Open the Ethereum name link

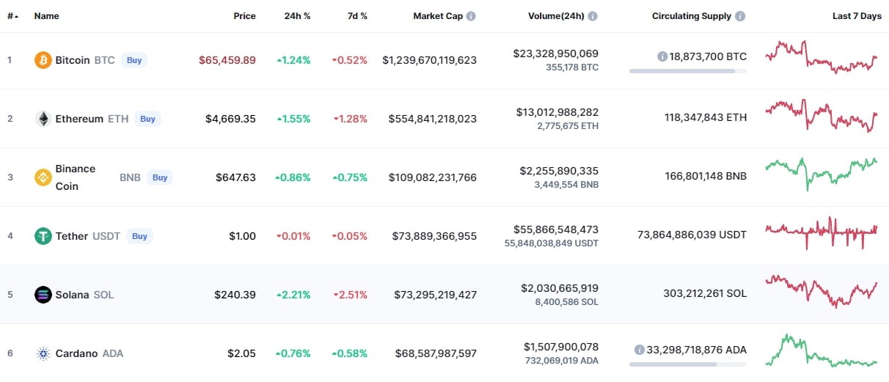79,119
